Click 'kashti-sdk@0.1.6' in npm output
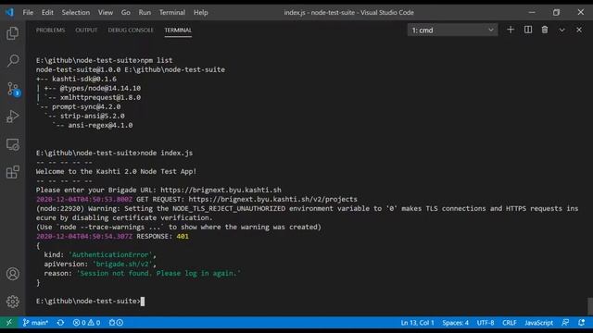Viewport: 593px width, 333px height. coord(84,79)
